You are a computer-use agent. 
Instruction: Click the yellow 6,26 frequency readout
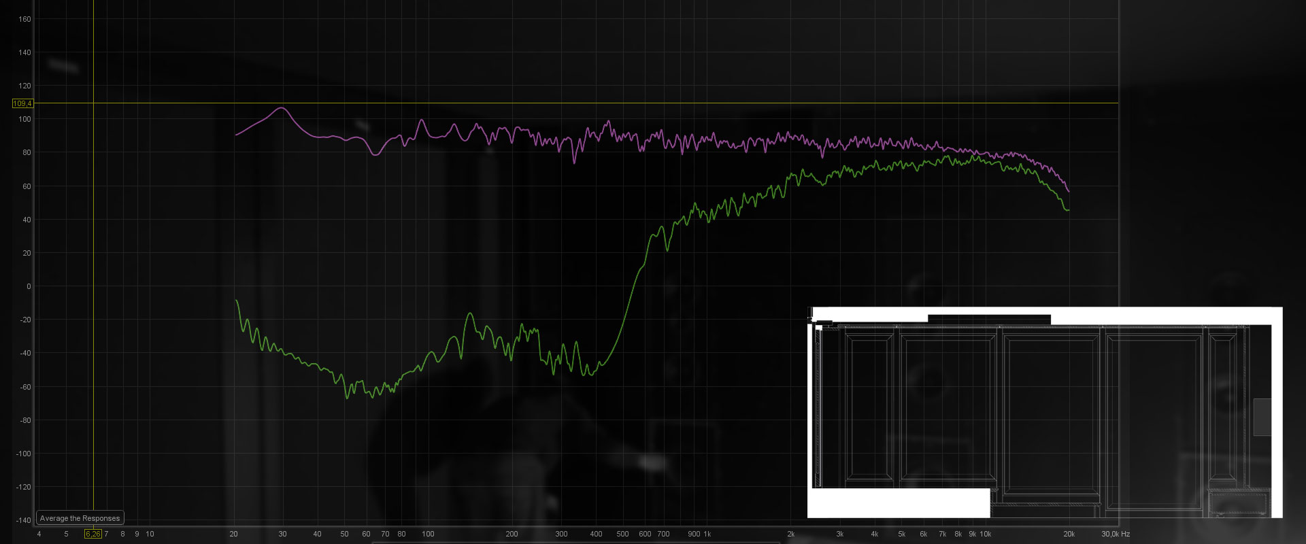93,534
